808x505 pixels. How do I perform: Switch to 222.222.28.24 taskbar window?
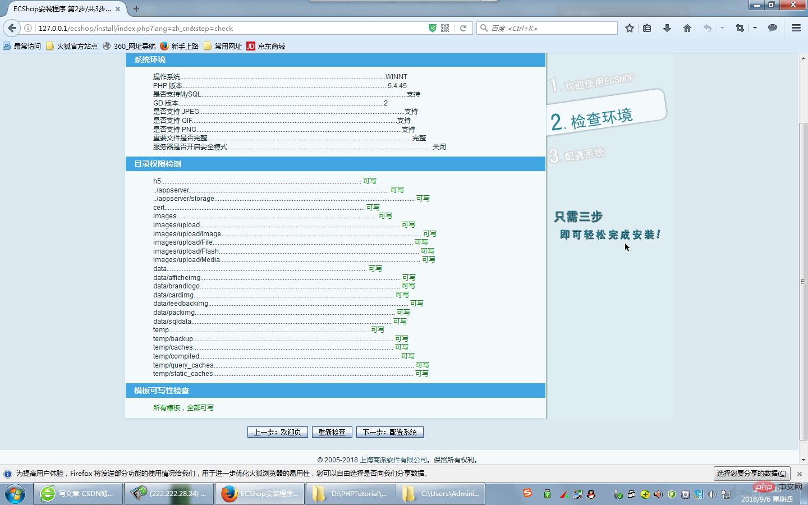click(x=169, y=494)
